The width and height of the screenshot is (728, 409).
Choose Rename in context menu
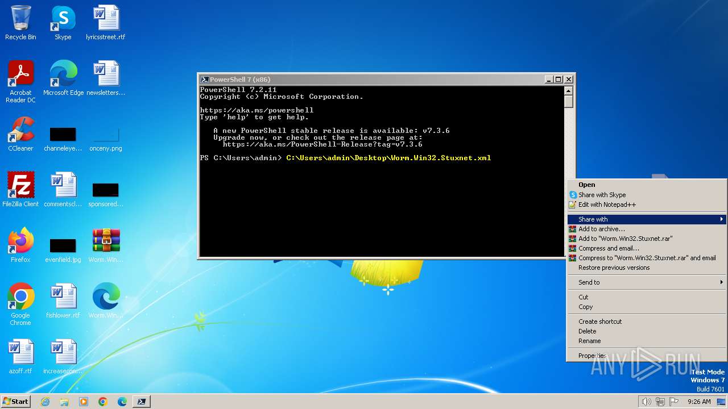[x=647, y=341]
